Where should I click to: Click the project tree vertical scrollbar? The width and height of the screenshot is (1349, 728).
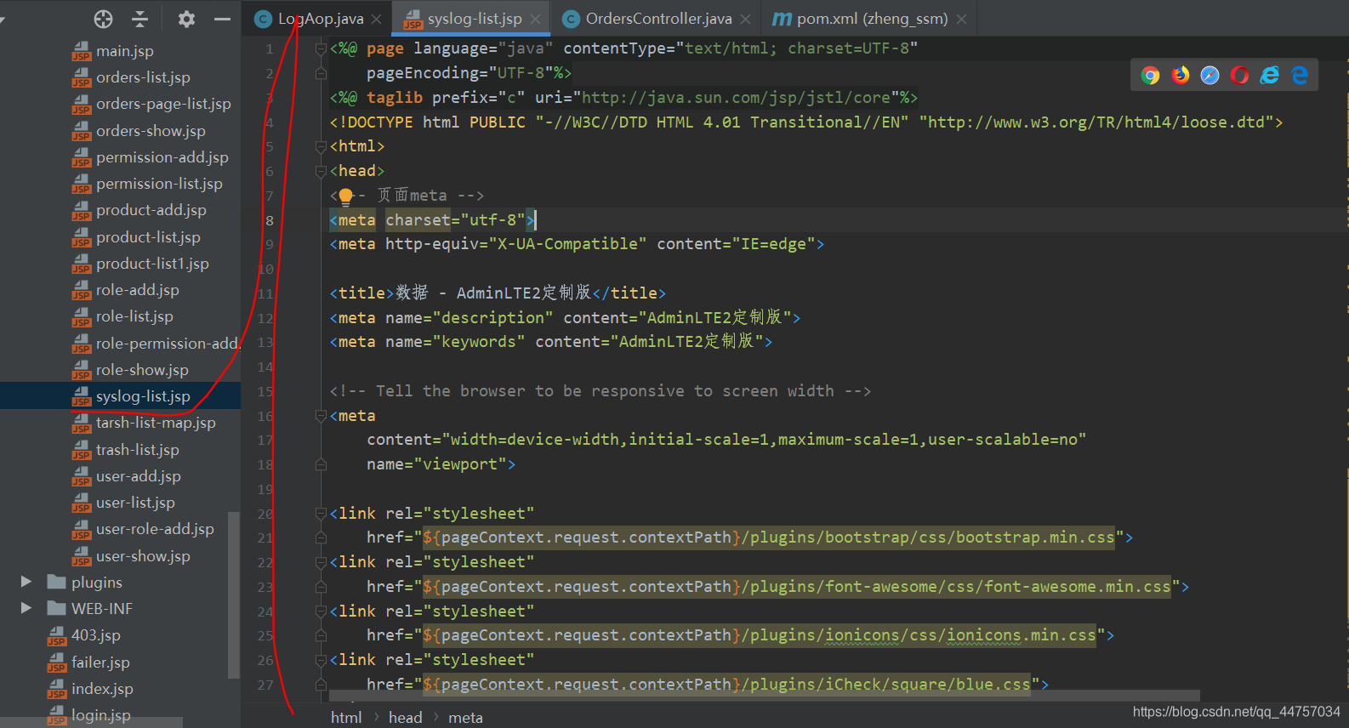[234, 595]
